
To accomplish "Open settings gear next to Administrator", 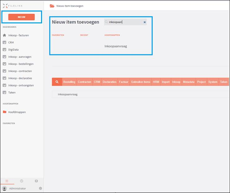I will [x=40, y=188].
